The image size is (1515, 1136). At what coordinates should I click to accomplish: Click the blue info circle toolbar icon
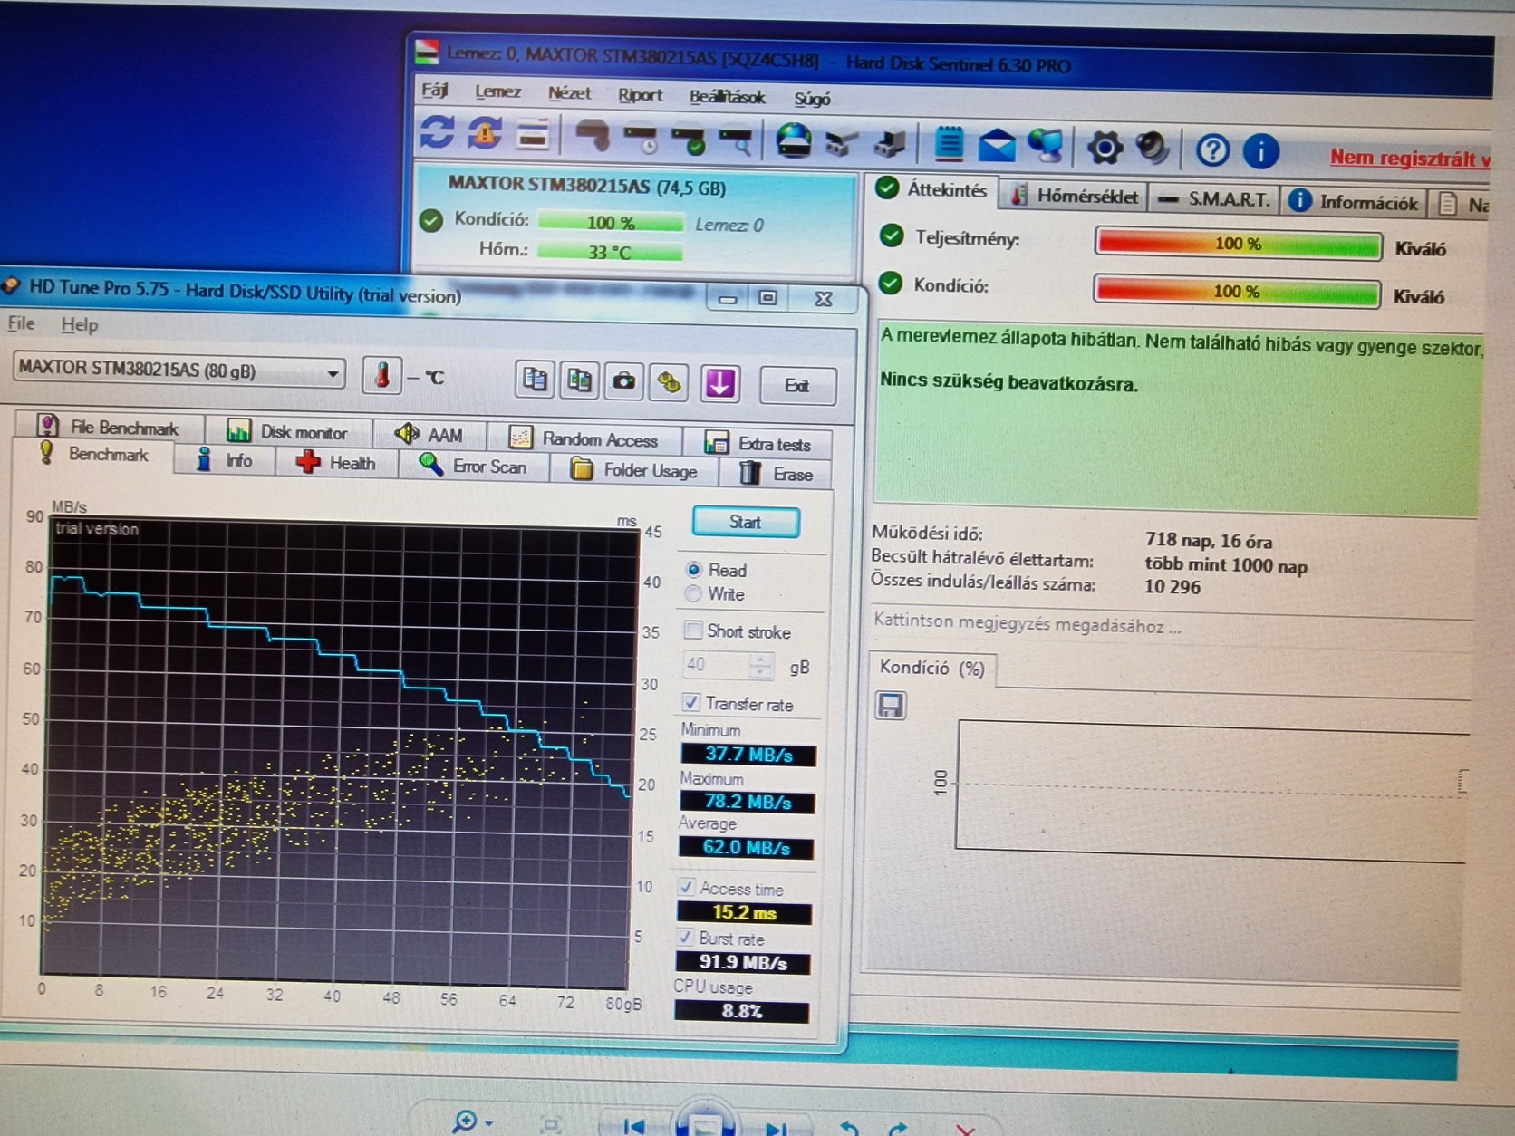click(x=1260, y=151)
